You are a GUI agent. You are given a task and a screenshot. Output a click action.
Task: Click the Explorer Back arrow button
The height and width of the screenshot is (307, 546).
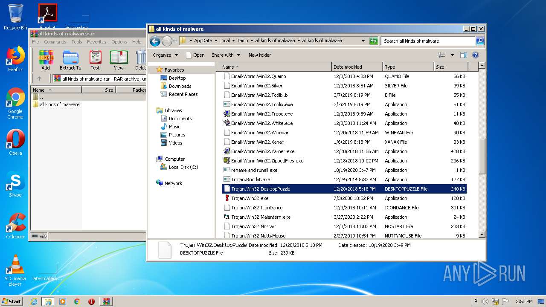[x=155, y=41]
